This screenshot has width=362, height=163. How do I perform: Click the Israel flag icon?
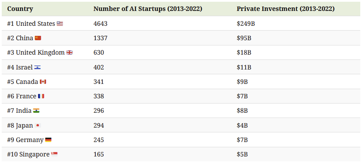click(x=38, y=67)
